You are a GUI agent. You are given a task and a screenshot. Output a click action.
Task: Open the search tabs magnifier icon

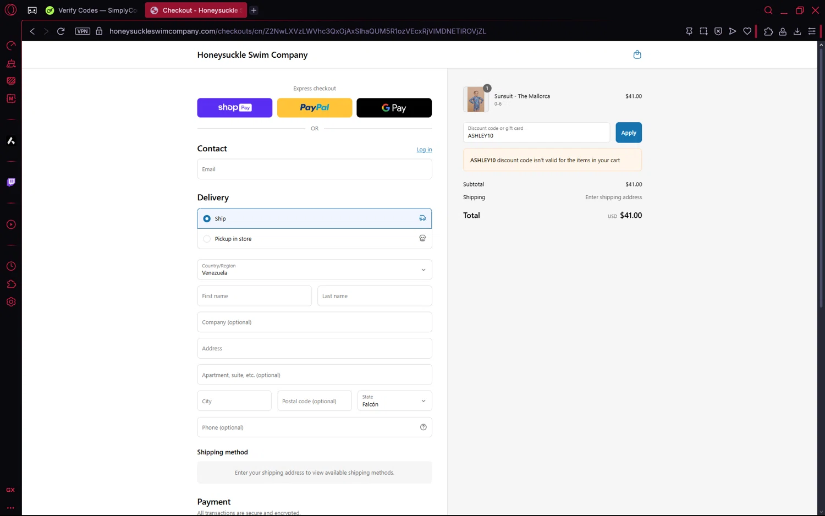tap(768, 10)
